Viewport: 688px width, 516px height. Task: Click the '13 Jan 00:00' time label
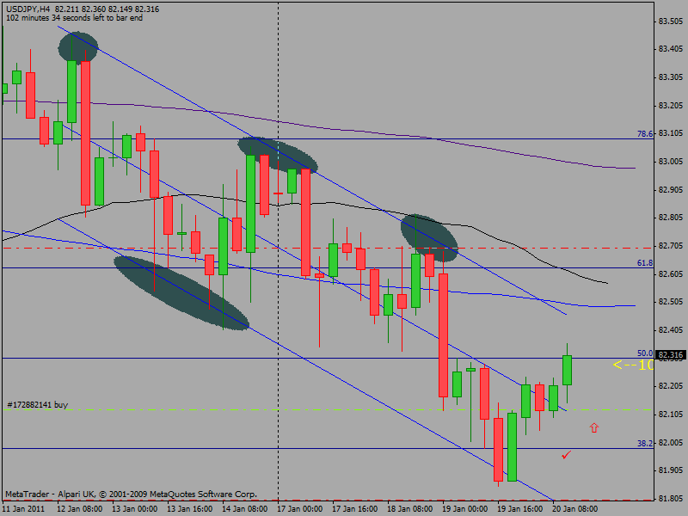point(135,509)
